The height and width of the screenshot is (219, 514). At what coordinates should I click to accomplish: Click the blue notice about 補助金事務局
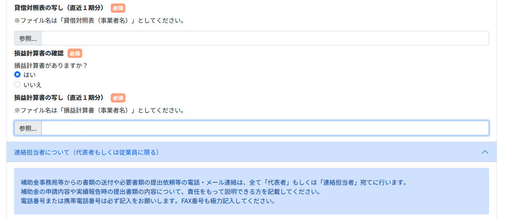(252, 191)
